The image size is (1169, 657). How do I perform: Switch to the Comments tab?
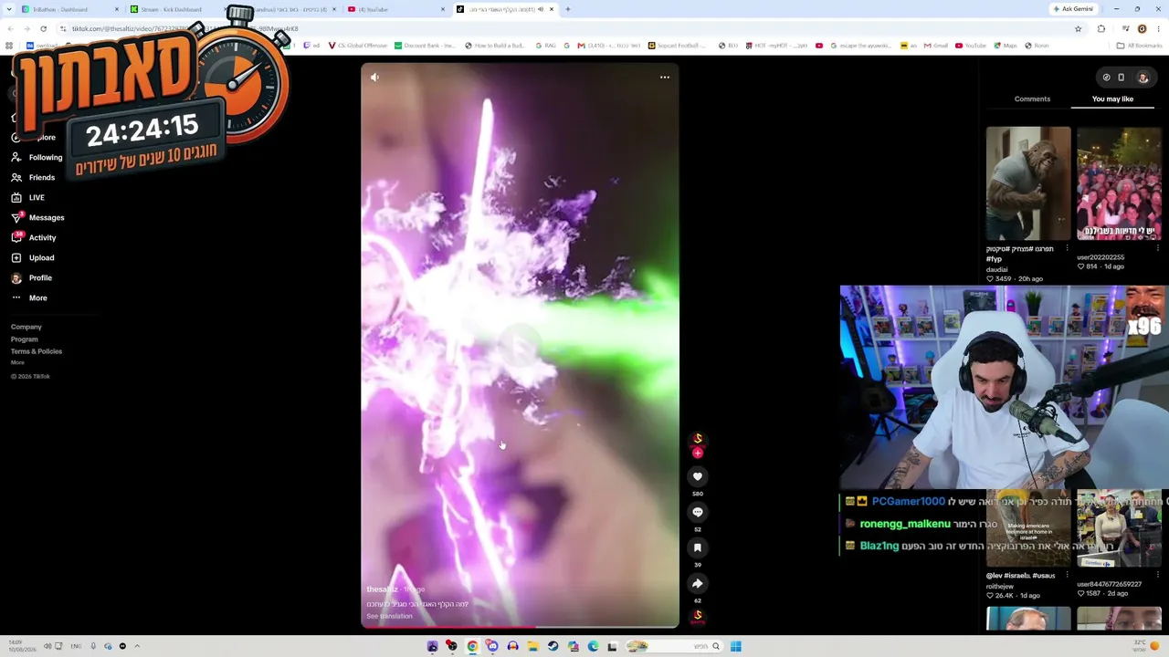[1032, 99]
